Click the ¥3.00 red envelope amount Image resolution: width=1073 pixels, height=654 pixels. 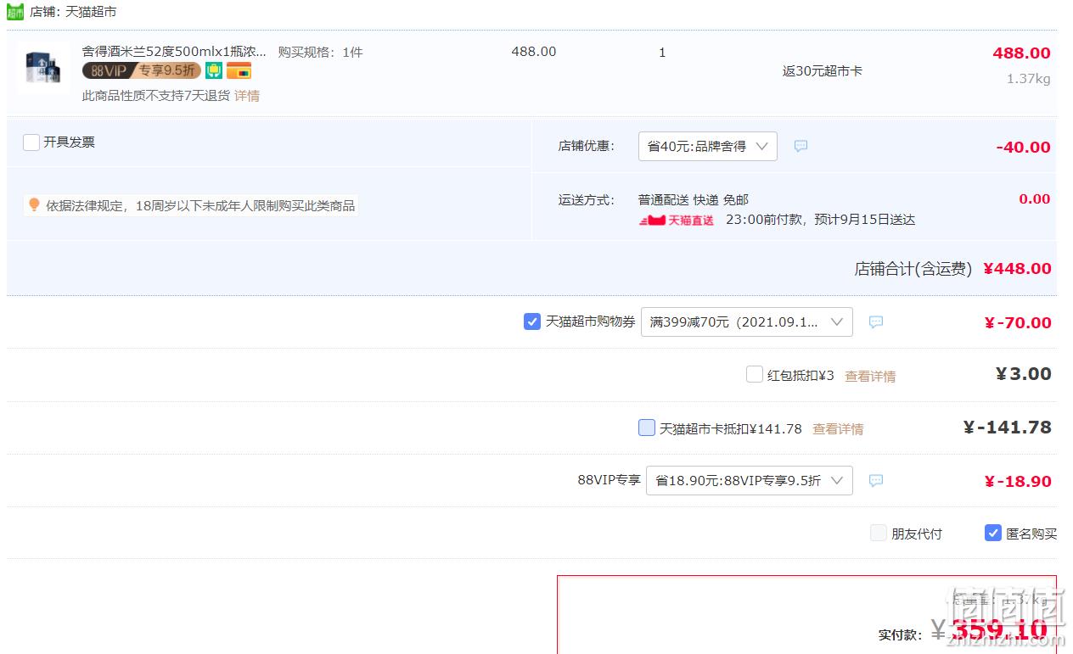[1024, 374]
